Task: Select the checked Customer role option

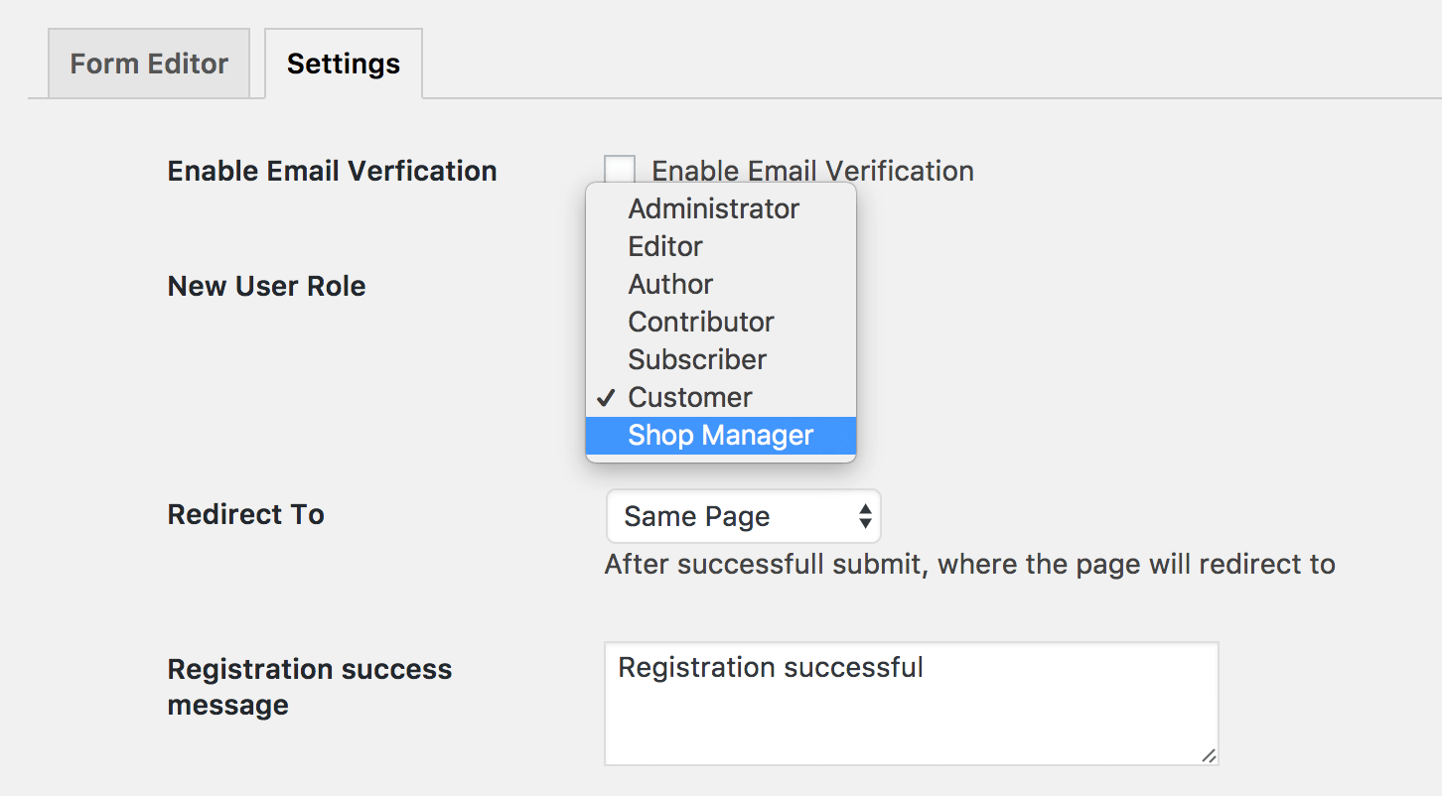Action: point(689,397)
